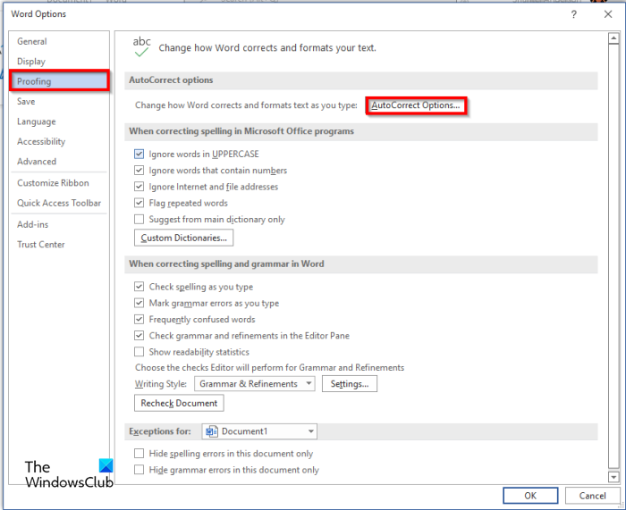Select the Display category
The image size is (626, 510).
point(59,62)
